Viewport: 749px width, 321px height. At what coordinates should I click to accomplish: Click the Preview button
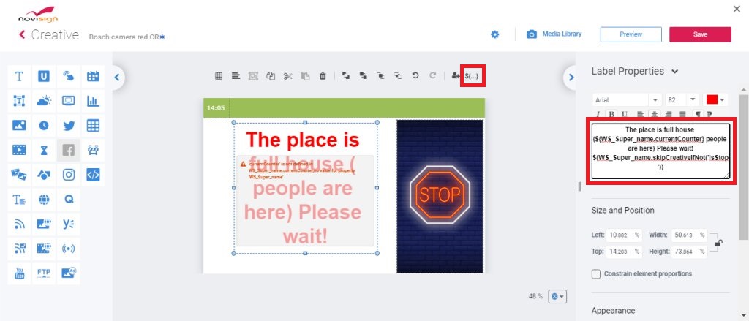pyautogui.click(x=631, y=34)
